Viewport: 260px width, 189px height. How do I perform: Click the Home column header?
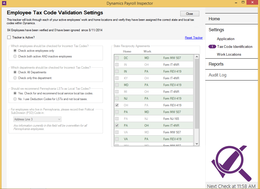click(x=127, y=51)
